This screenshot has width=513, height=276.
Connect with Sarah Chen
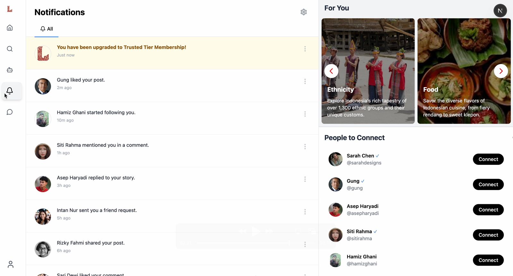pyautogui.click(x=488, y=159)
